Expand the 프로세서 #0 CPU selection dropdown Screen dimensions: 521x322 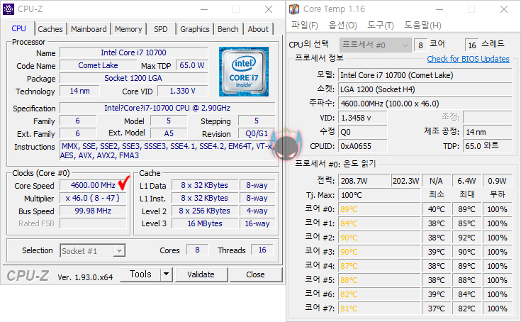point(375,45)
